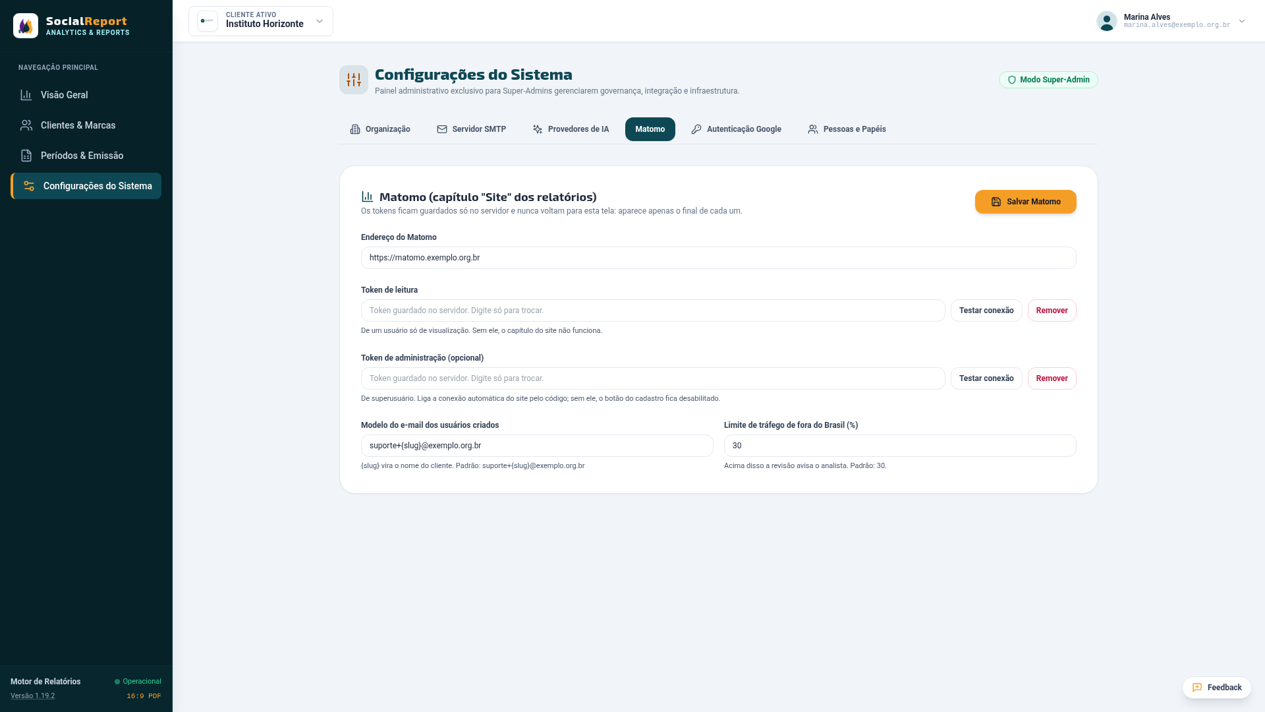Viewport: 1265px width, 712px height.
Task: Expand the Cliente Ativo dropdown chevron
Action: click(x=320, y=21)
